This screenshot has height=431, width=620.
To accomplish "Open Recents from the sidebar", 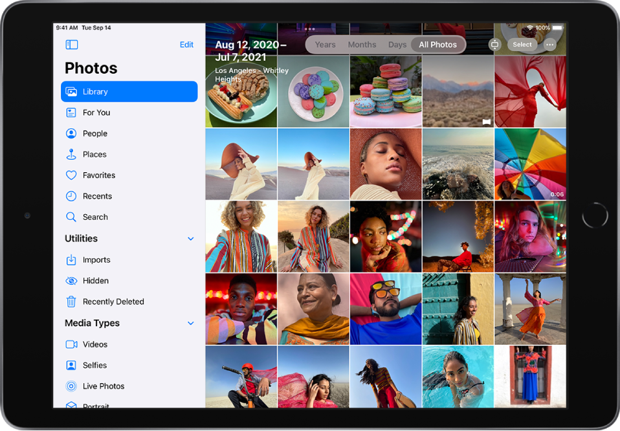I will pos(97,196).
